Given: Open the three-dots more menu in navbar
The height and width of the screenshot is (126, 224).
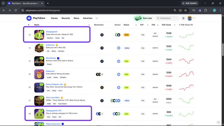Looking at the screenshot, I should click(97, 18).
